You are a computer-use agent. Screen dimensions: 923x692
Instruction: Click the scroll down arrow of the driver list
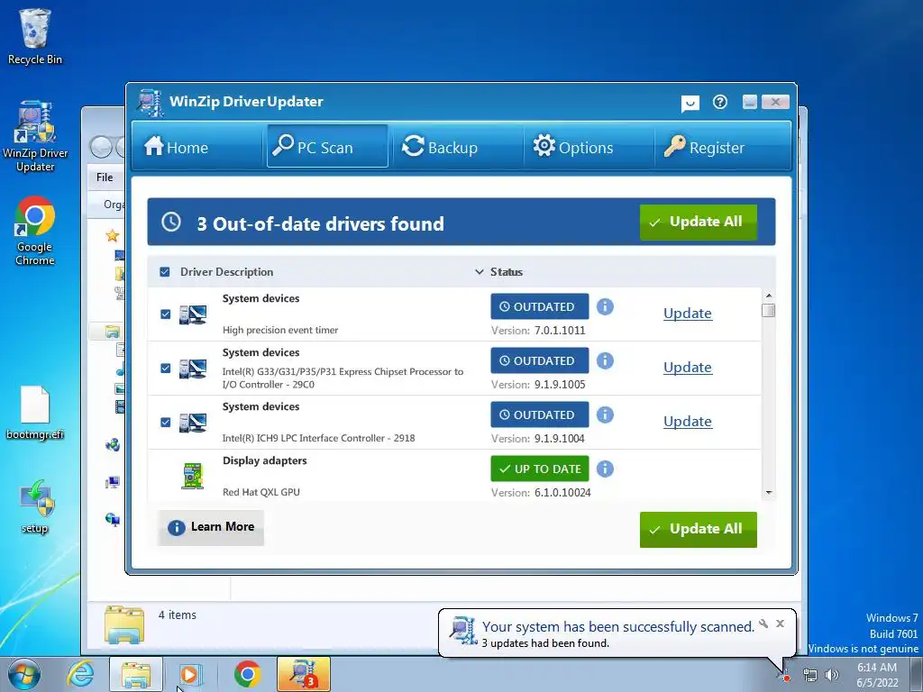click(768, 493)
